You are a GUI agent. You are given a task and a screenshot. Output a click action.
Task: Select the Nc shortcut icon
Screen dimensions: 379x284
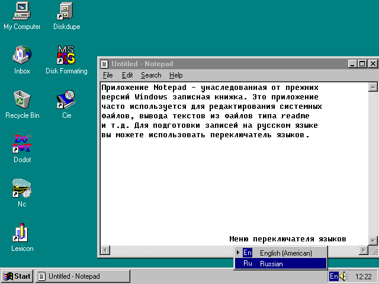coord(22,189)
